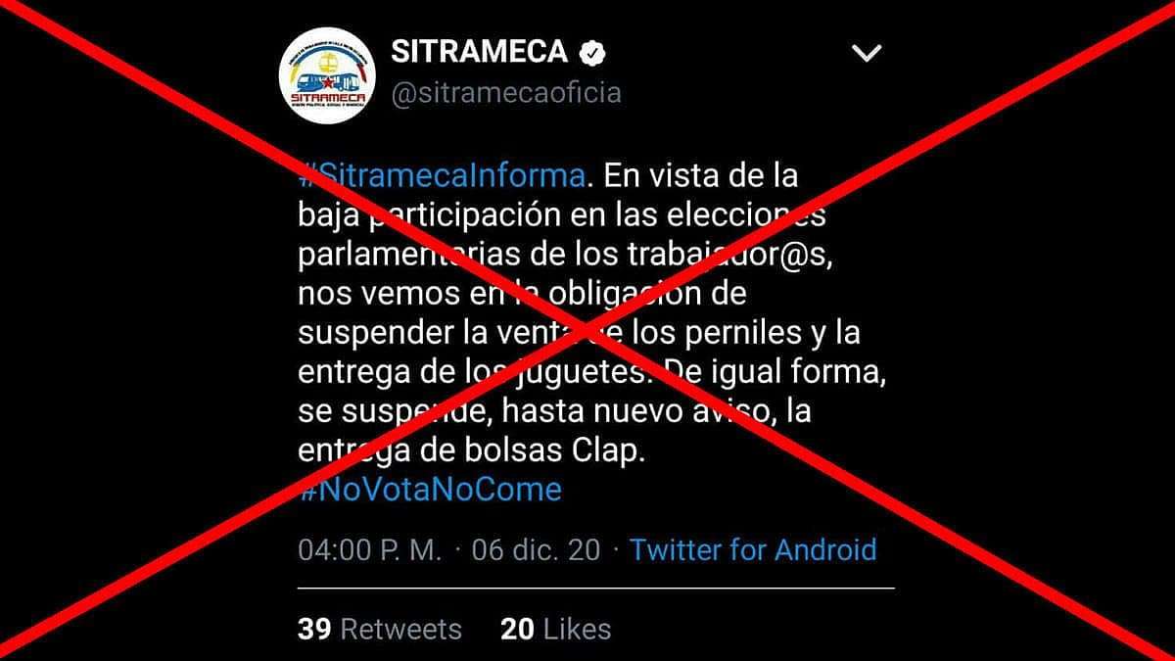Open the Twitter for Android source link
This screenshot has height=661, width=1175.
753,549
